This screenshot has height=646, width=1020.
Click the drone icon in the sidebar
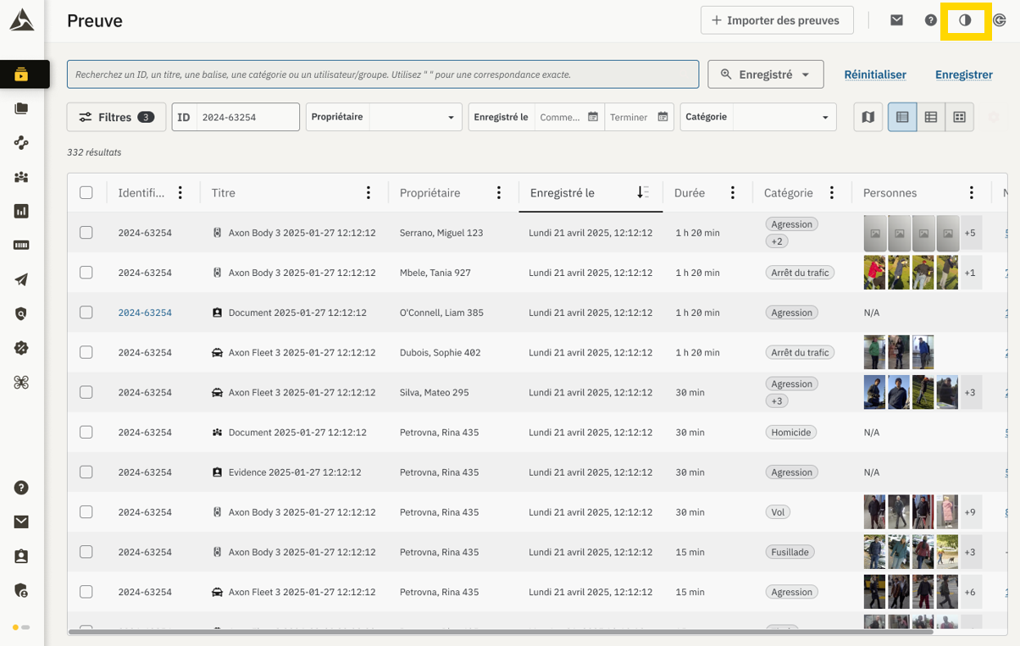[x=21, y=383]
